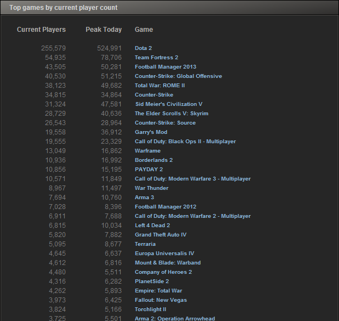Select Arma 3 peak value 10,760
The width and height of the screenshot is (339, 321).
[x=111, y=198]
